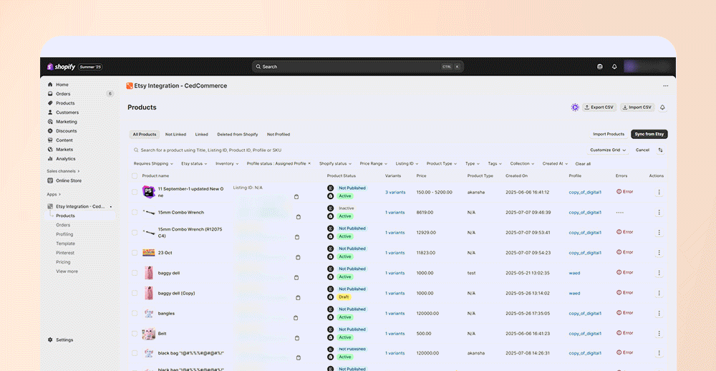Image resolution: width=716 pixels, height=371 pixels.
Task: Click copy icon in baggy dell (Copy) row
Action: pyautogui.click(x=298, y=297)
